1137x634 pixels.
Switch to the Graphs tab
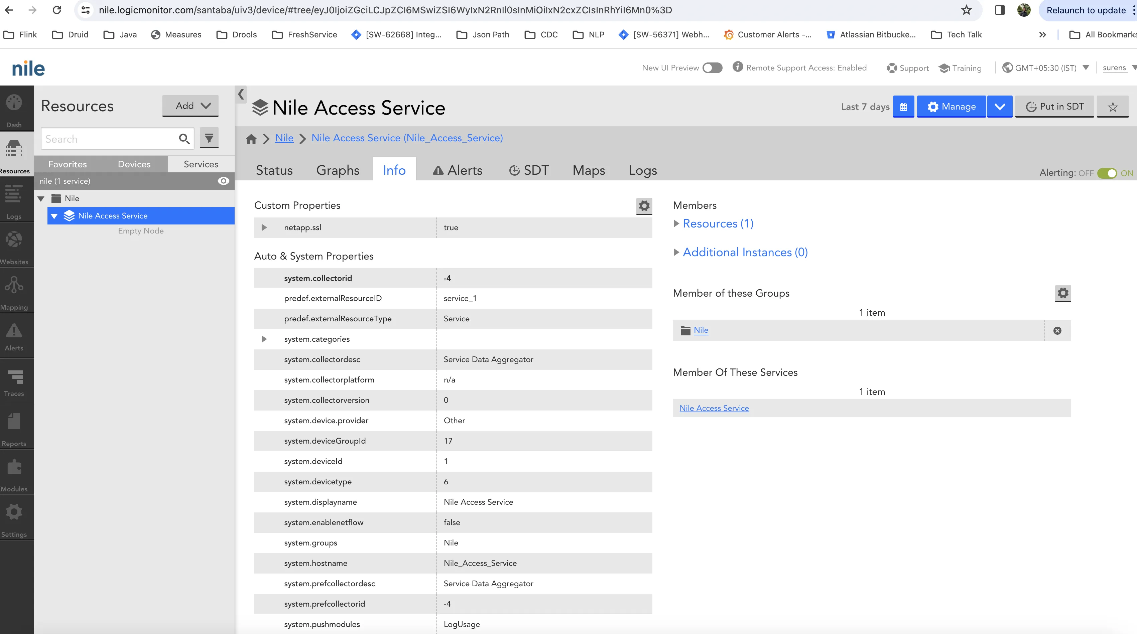pyautogui.click(x=338, y=170)
